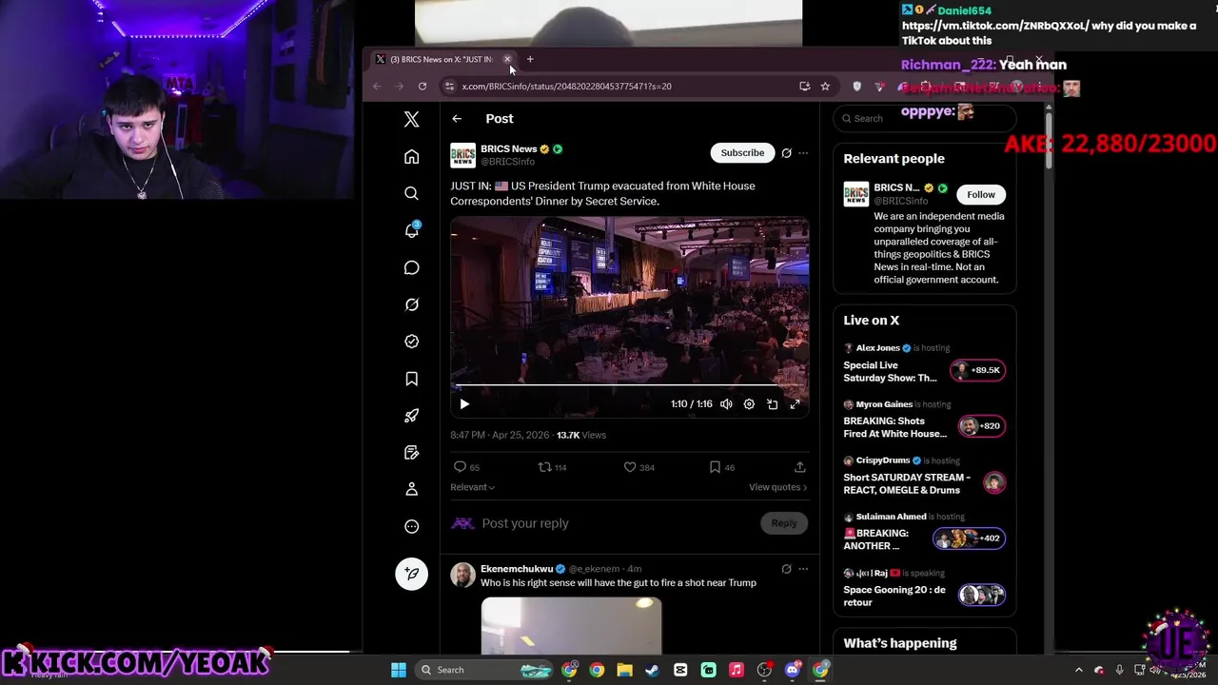
Task: Join Myron Gaines Shots Fired live
Action: pos(924,420)
